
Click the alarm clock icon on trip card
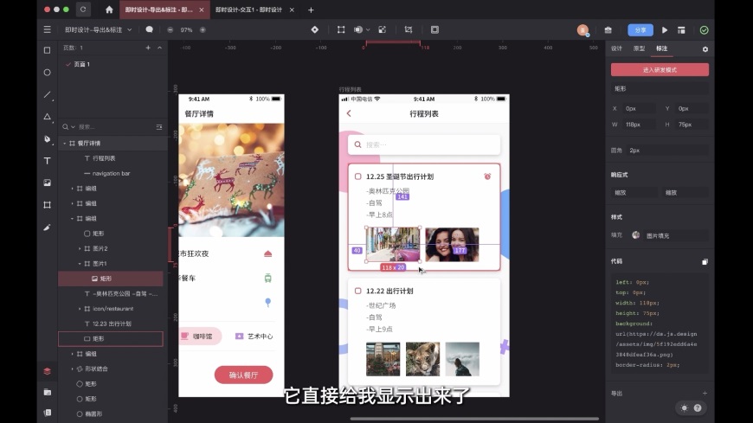pyautogui.click(x=487, y=176)
